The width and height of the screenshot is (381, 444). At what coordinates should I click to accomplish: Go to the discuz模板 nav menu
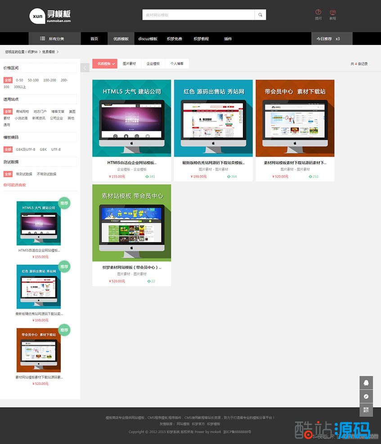coord(148,39)
